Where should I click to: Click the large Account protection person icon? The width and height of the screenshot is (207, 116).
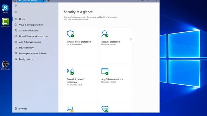point(105,34)
